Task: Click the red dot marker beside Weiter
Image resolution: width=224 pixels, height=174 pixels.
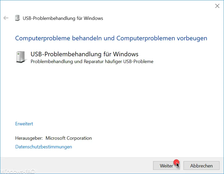Action: [176, 162]
